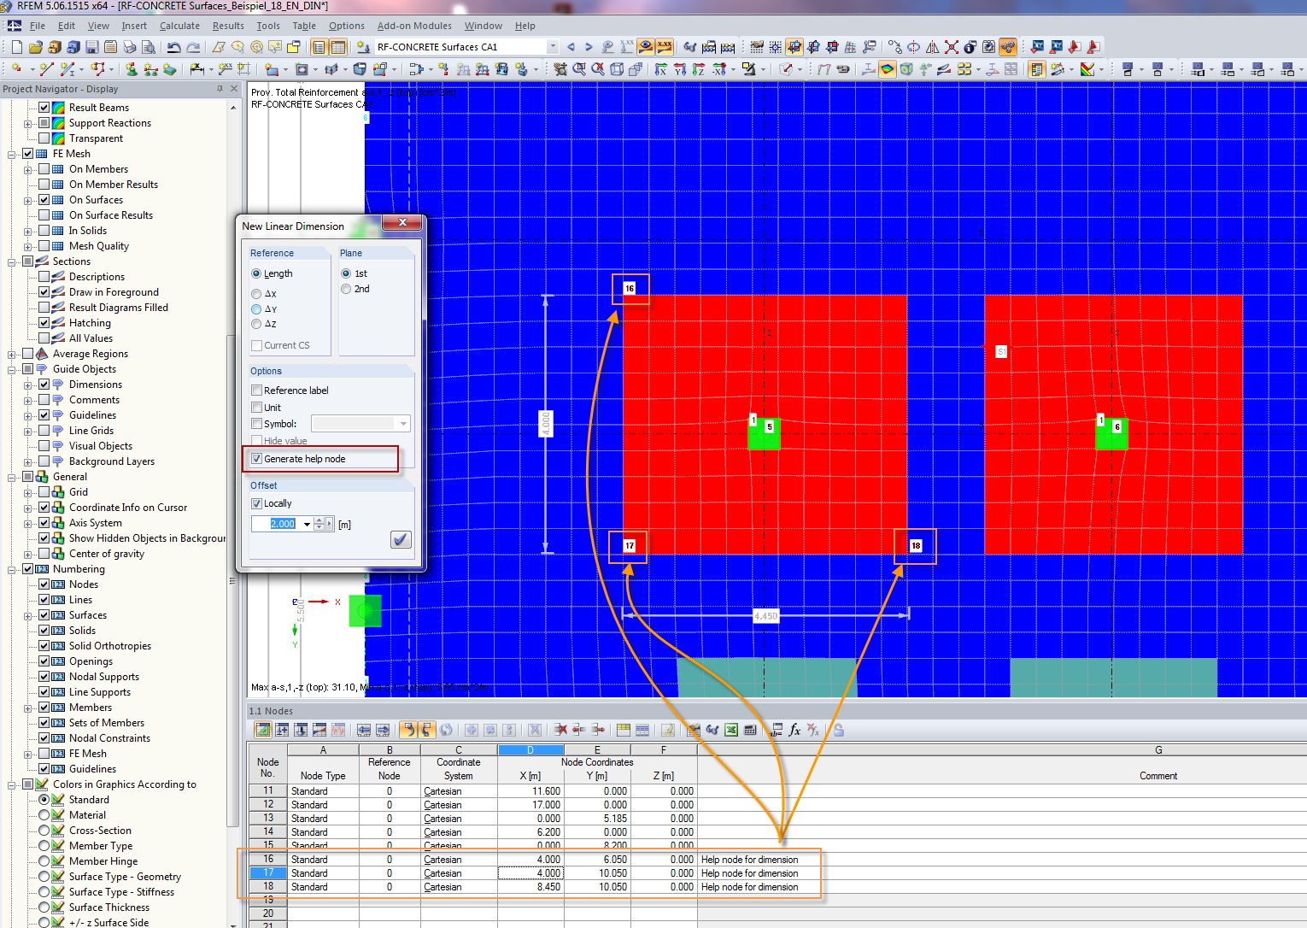
Task: Open the Symbol dropdown in the dialog
Action: pyautogui.click(x=401, y=423)
